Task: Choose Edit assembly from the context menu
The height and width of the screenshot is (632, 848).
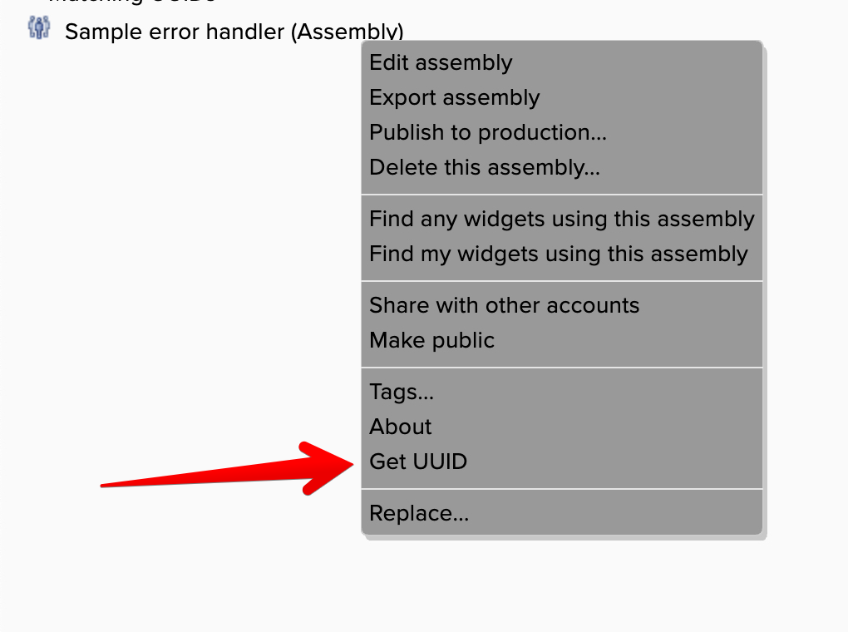Action: (441, 63)
